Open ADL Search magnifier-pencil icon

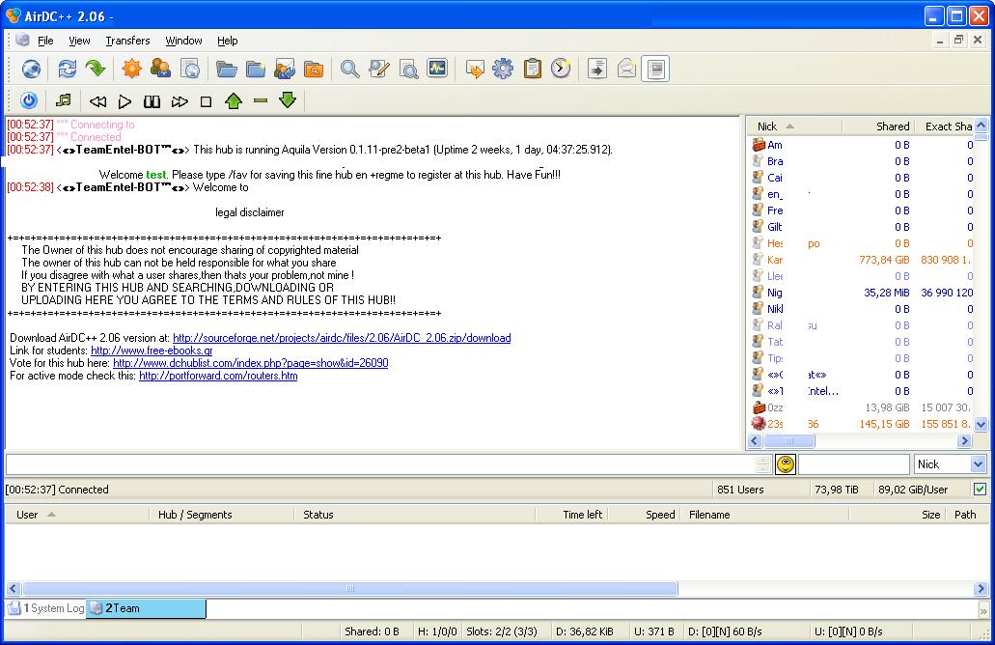pyautogui.click(x=379, y=69)
